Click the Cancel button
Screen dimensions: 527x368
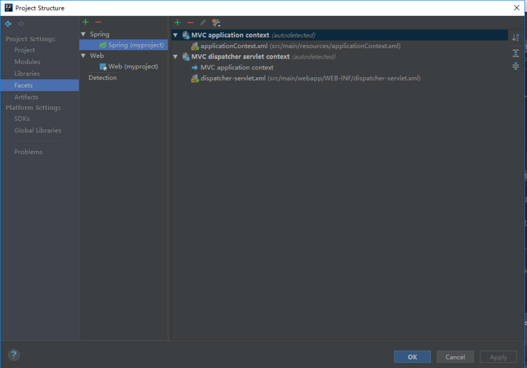click(x=455, y=357)
